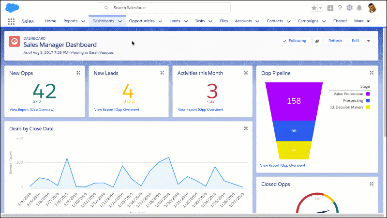This screenshot has width=387, height=218.
Task: Open the Setup gear icon
Action: pos(349,8)
